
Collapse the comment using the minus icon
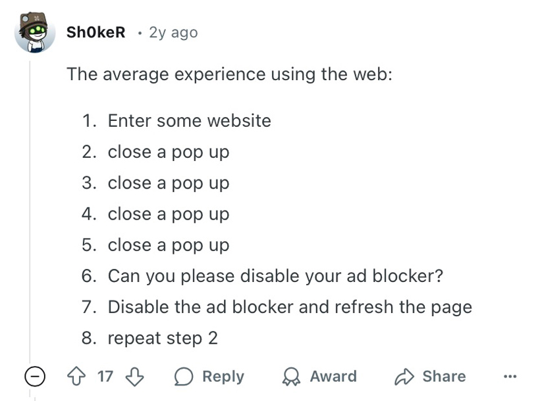(34, 377)
